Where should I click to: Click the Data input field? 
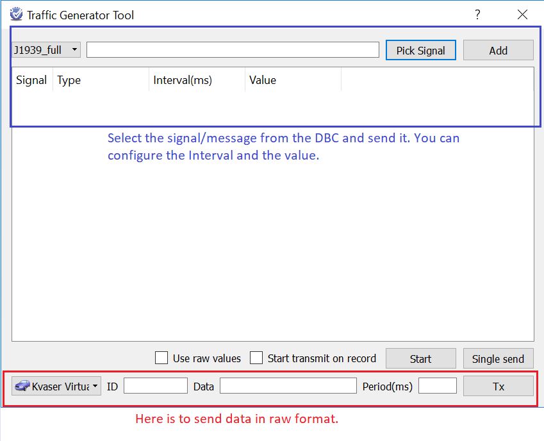[288, 386]
